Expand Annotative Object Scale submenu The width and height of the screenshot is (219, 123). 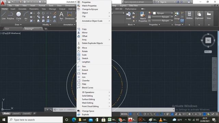coord(94,21)
